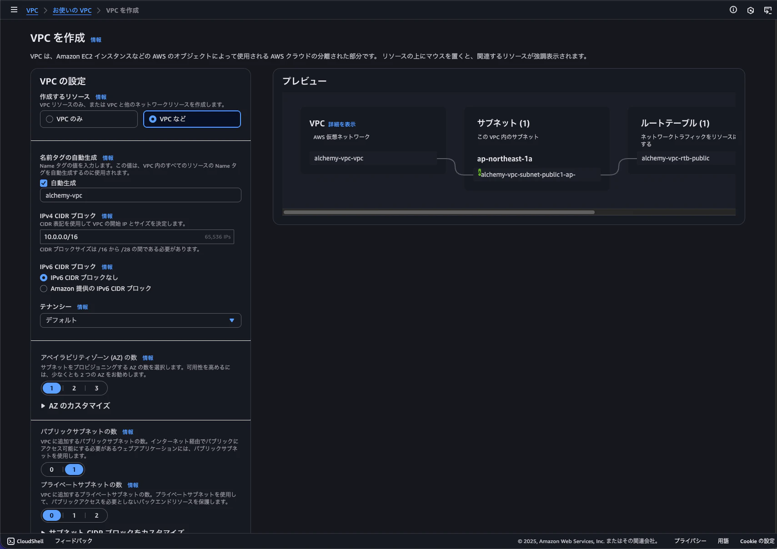777x549 pixels.
Task: Toggle the 自動生成 checkbox
Action: pos(44,183)
